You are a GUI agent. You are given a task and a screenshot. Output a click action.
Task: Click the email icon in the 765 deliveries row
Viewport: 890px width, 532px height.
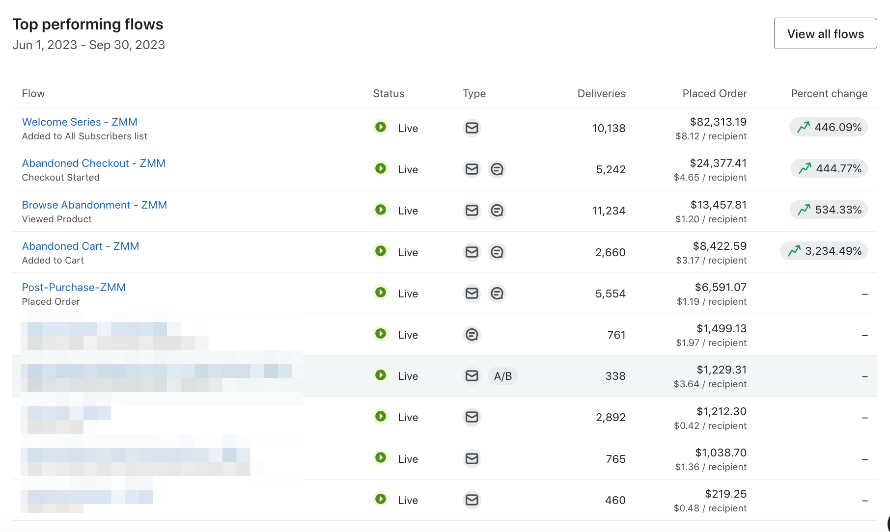pyautogui.click(x=472, y=458)
